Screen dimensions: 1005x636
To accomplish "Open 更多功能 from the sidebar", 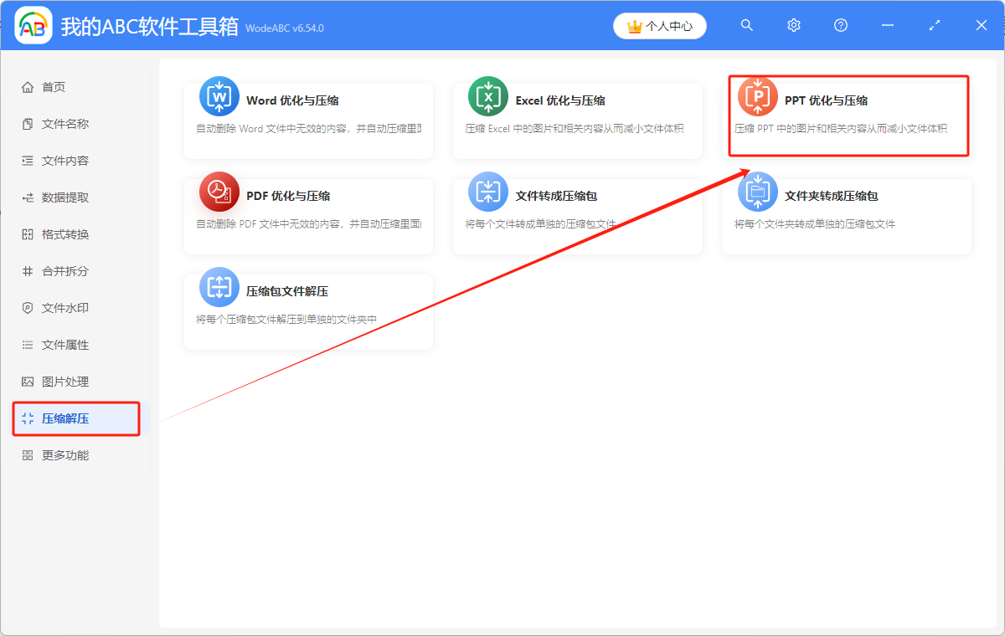I will tap(53, 454).
